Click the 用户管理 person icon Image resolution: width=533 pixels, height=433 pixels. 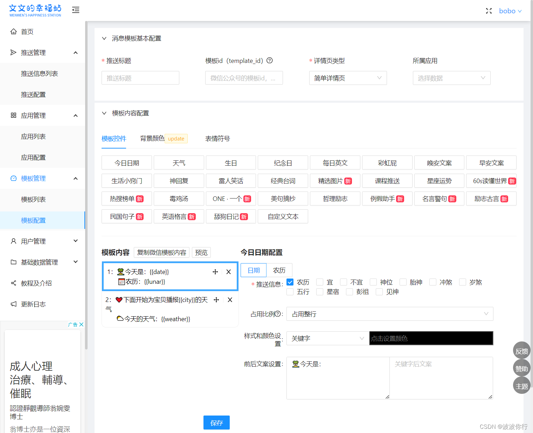[13, 241]
